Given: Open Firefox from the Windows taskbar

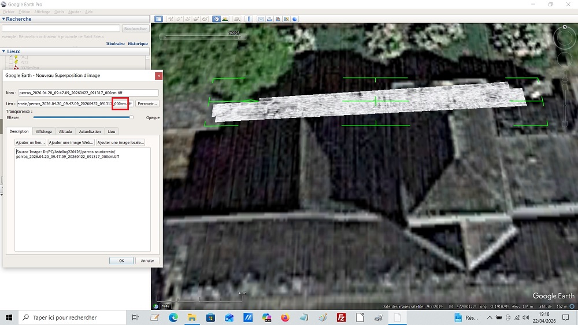Looking at the screenshot, I should pyautogui.click(x=285, y=317).
